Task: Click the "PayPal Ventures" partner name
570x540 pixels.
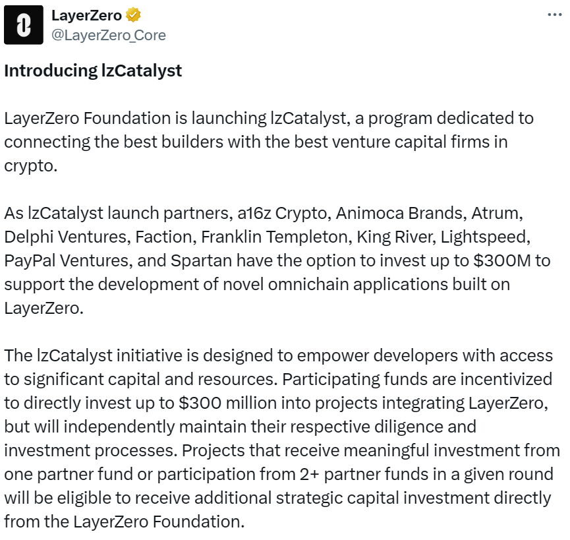Action: pyautogui.click(x=62, y=260)
